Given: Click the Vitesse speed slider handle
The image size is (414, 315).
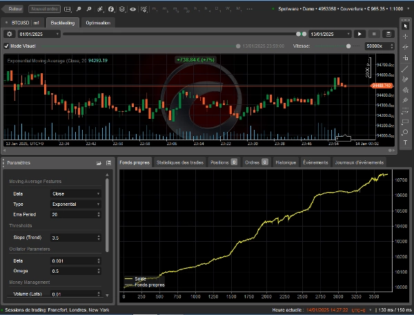Looking at the screenshot, I should pyautogui.click(x=348, y=46).
